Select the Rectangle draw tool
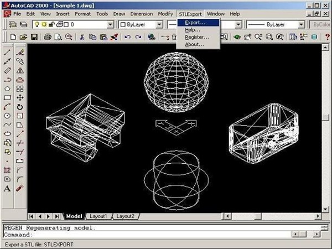The height and width of the screenshot is (249, 332). [x=7, y=97]
